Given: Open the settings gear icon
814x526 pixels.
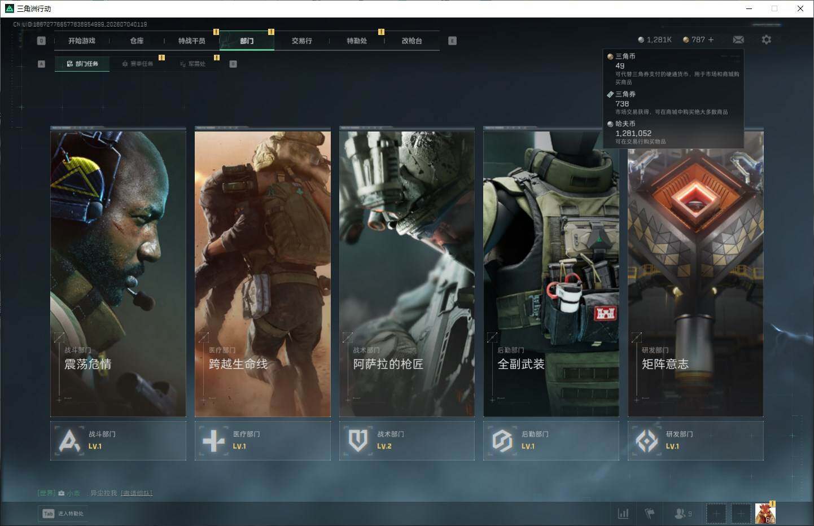Looking at the screenshot, I should 766,40.
